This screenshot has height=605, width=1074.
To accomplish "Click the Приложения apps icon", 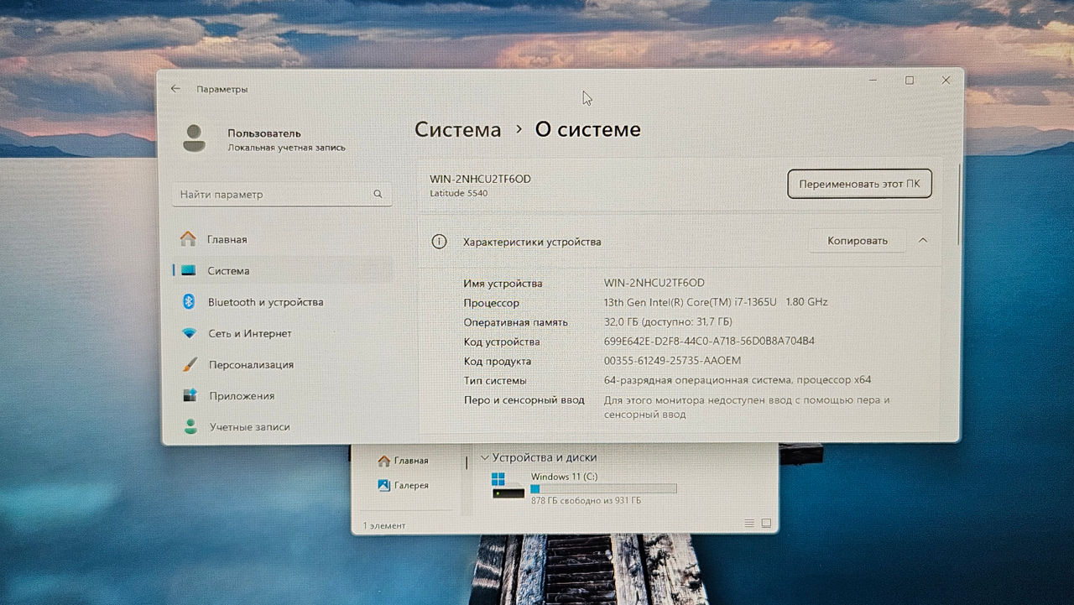I will point(190,395).
